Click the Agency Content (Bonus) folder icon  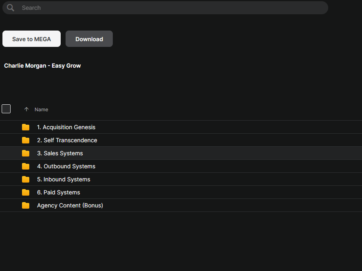click(26, 205)
